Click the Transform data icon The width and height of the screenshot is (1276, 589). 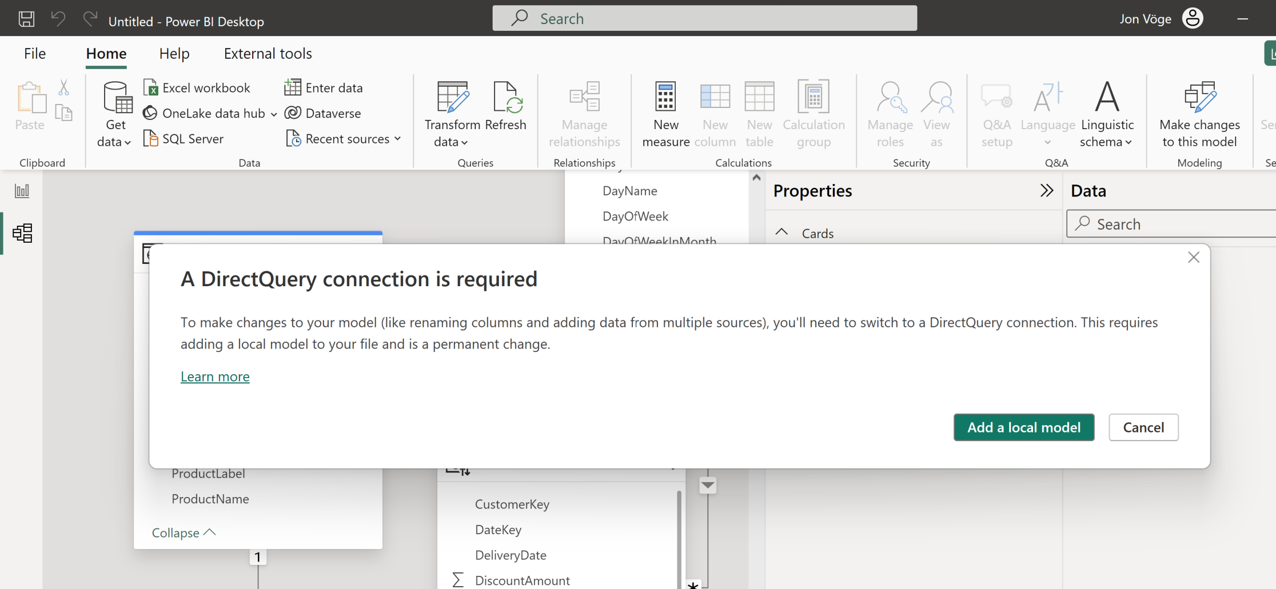tap(452, 97)
